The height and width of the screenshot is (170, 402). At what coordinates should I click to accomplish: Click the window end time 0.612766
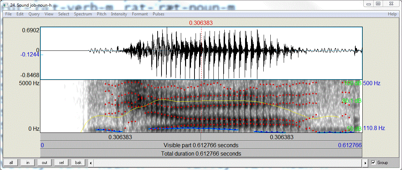click(350, 145)
